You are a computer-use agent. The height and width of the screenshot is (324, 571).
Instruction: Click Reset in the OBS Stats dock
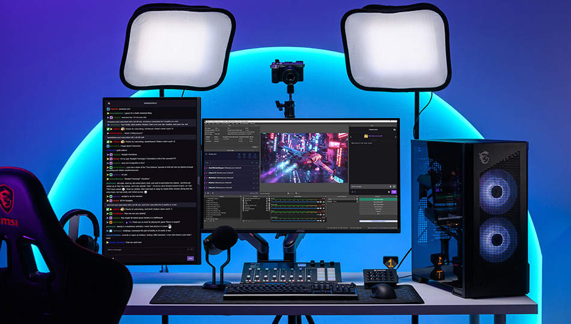[x=255, y=147]
